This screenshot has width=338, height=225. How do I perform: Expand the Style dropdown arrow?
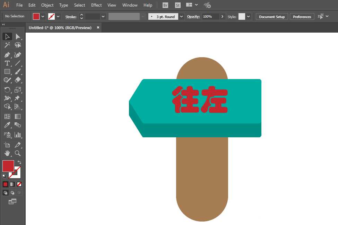[249, 17]
